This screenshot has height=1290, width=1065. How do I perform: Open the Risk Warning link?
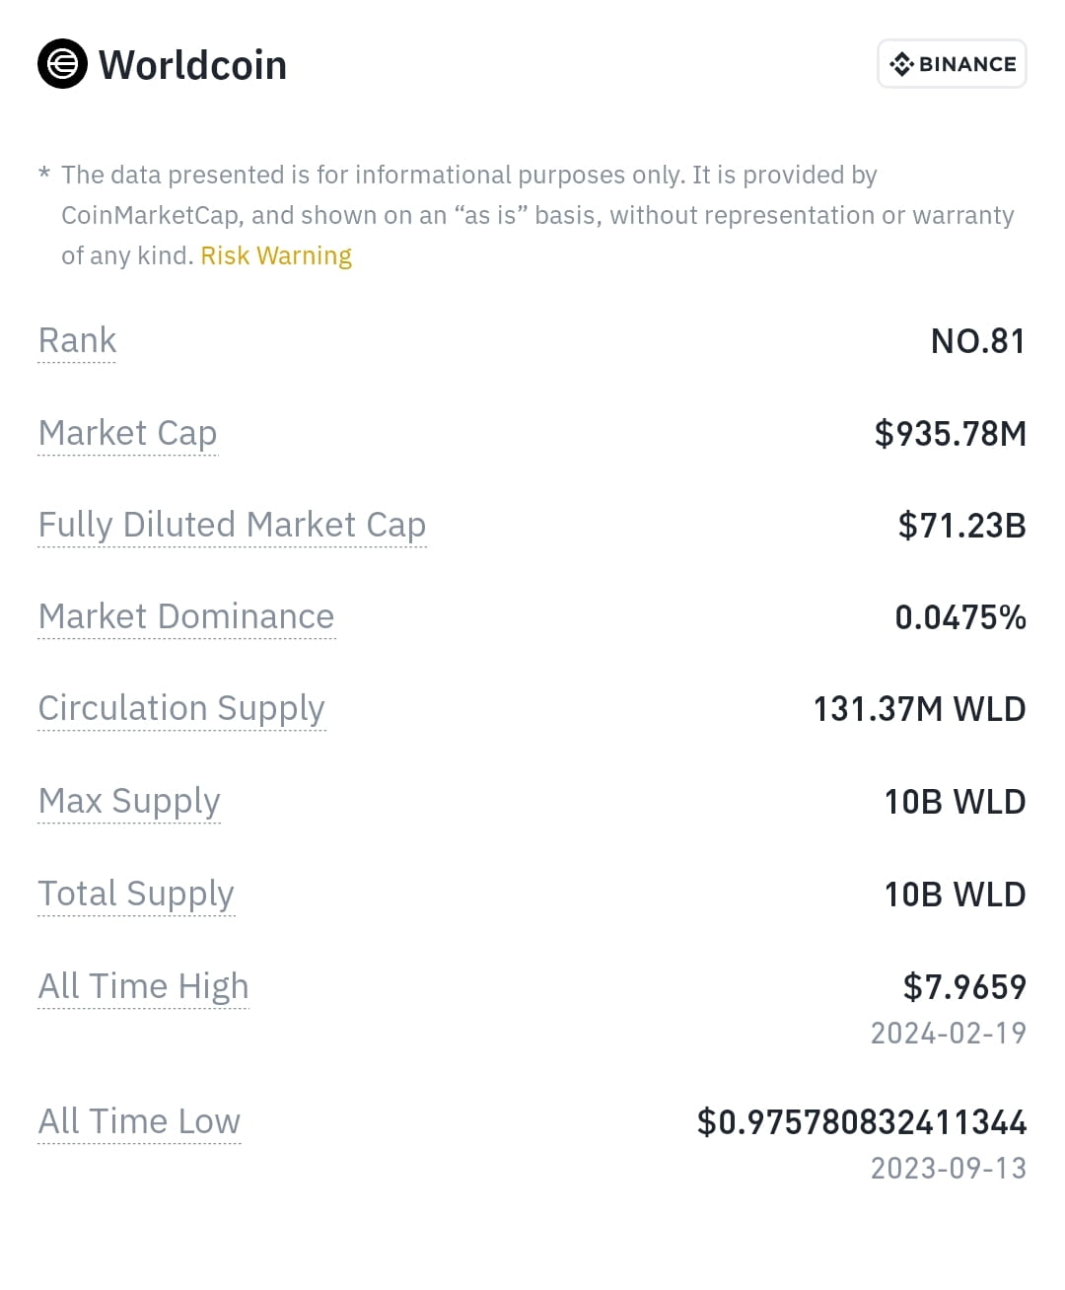[x=276, y=255]
